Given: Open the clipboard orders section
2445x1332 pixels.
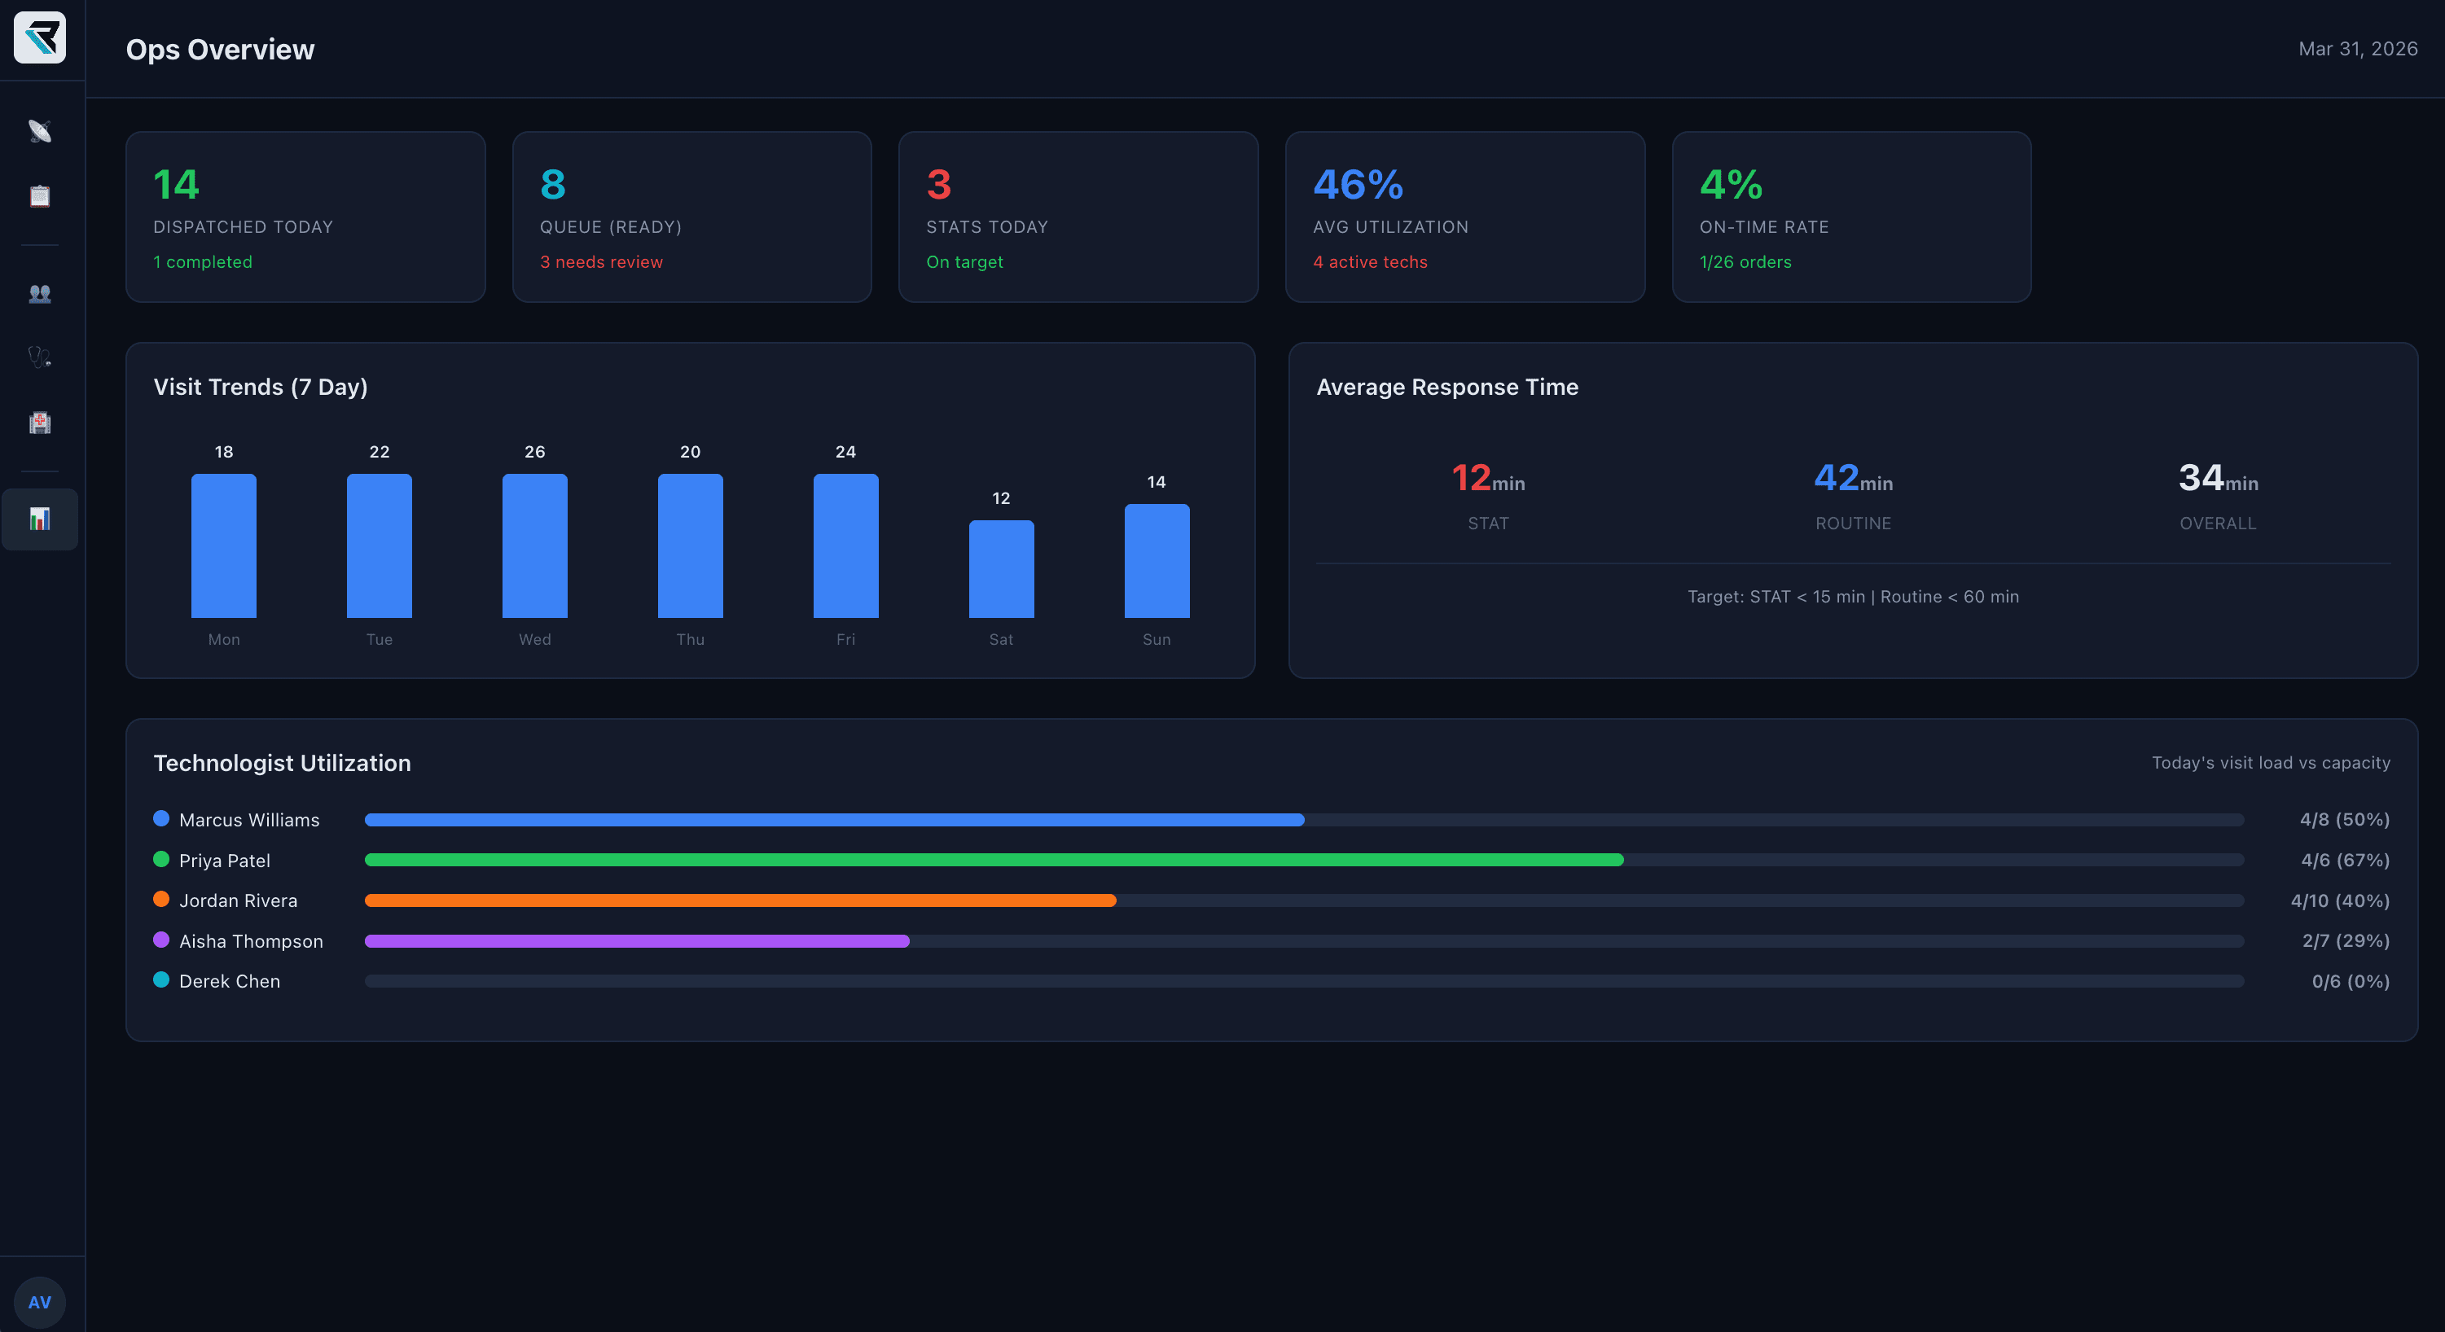Looking at the screenshot, I should click(x=39, y=196).
